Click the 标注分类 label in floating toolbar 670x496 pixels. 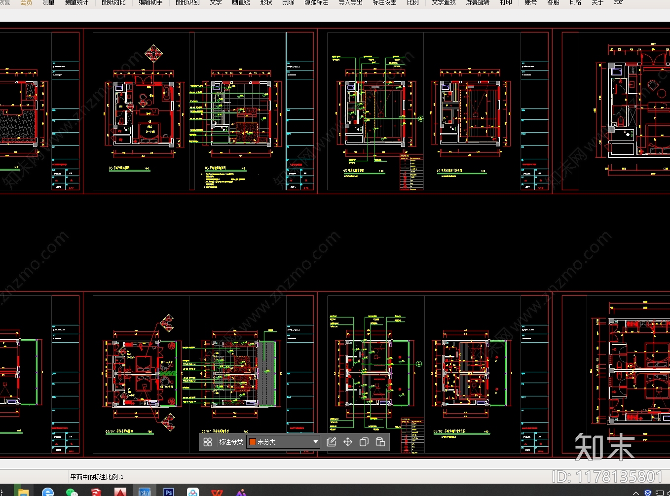231,442
